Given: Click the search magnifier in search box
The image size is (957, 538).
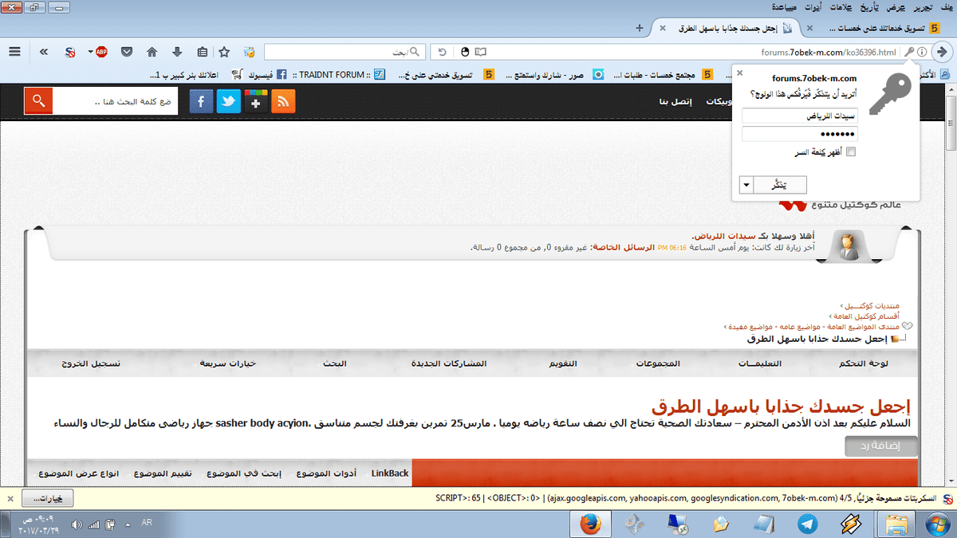Looking at the screenshot, I should [x=414, y=52].
